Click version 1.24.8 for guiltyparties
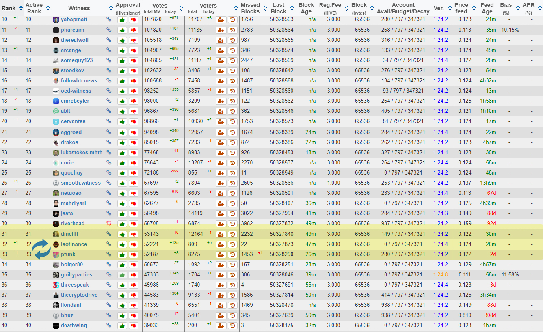Image resolution: width=543 pixels, height=332 pixels. 441,275
